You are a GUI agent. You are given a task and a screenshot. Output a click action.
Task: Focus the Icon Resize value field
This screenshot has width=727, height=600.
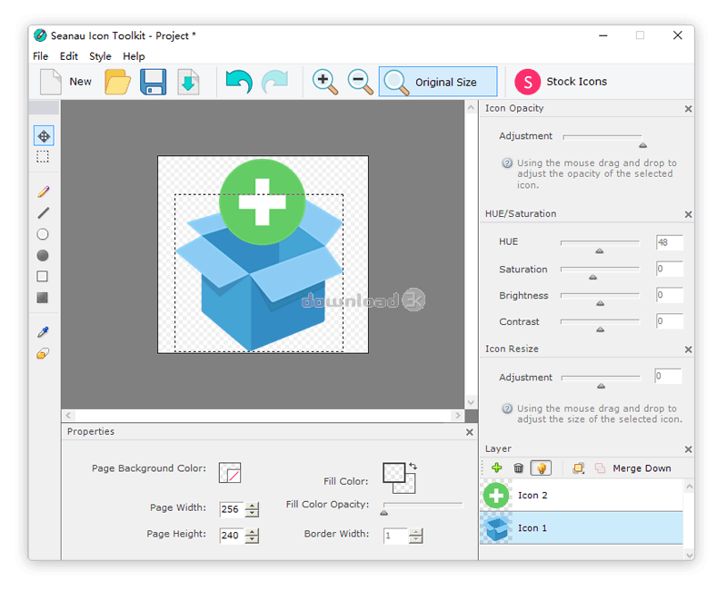[668, 376]
